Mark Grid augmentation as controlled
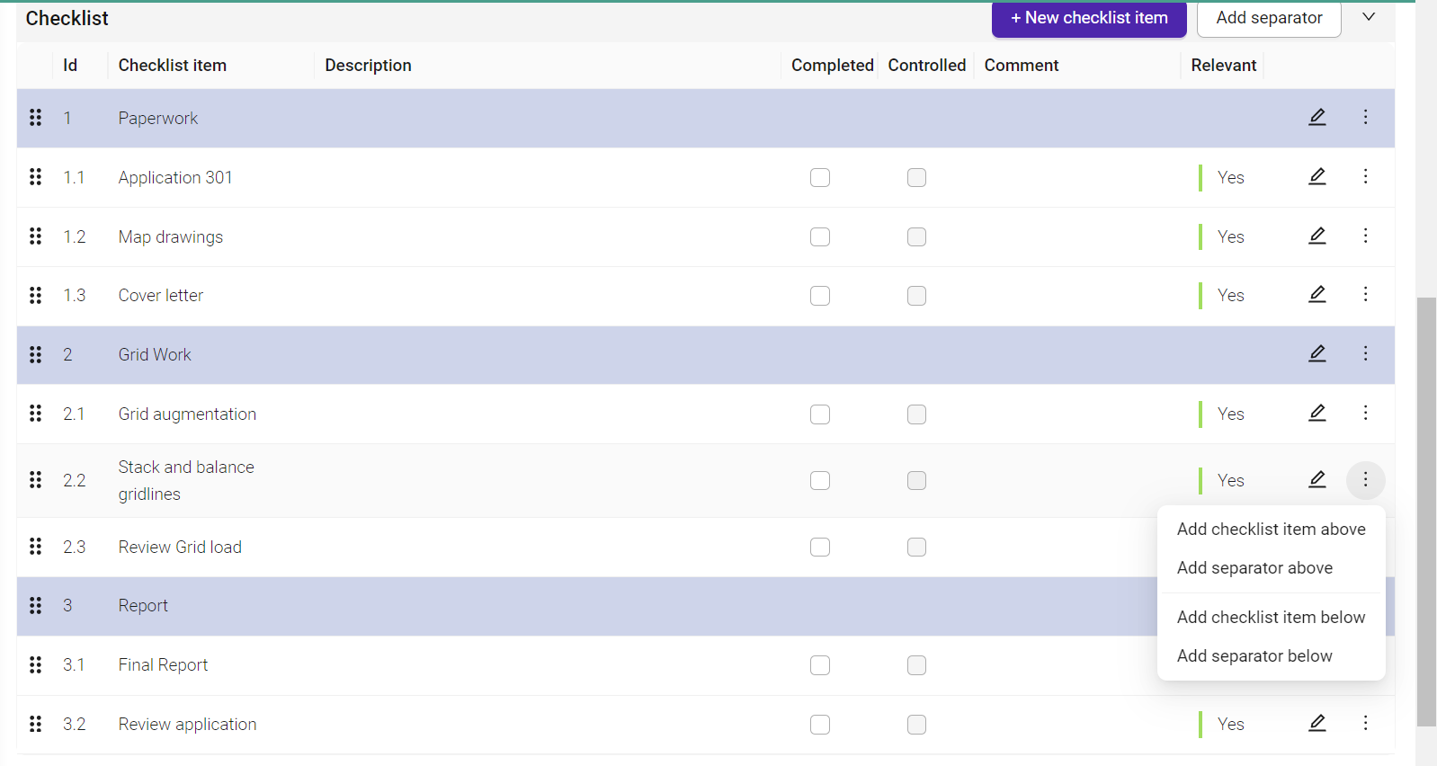Image resolution: width=1437 pixels, height=766 pixels. click(x=916, y=414)
